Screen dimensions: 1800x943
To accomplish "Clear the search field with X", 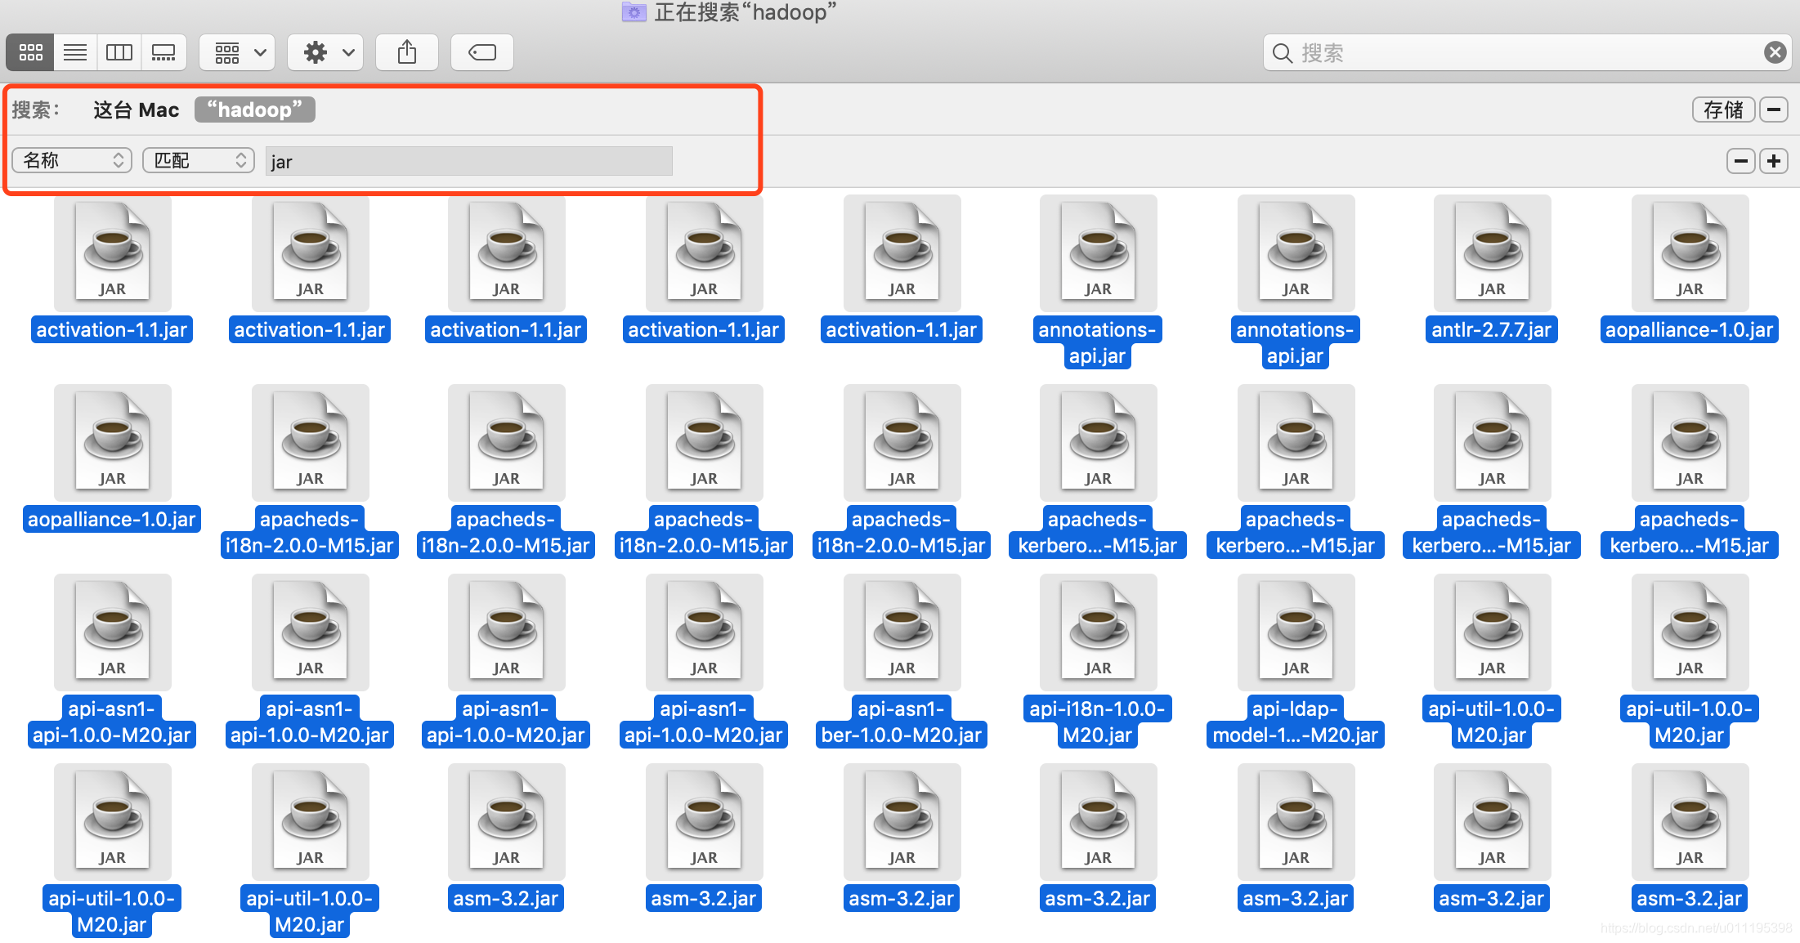I will tap(1775, 52).
